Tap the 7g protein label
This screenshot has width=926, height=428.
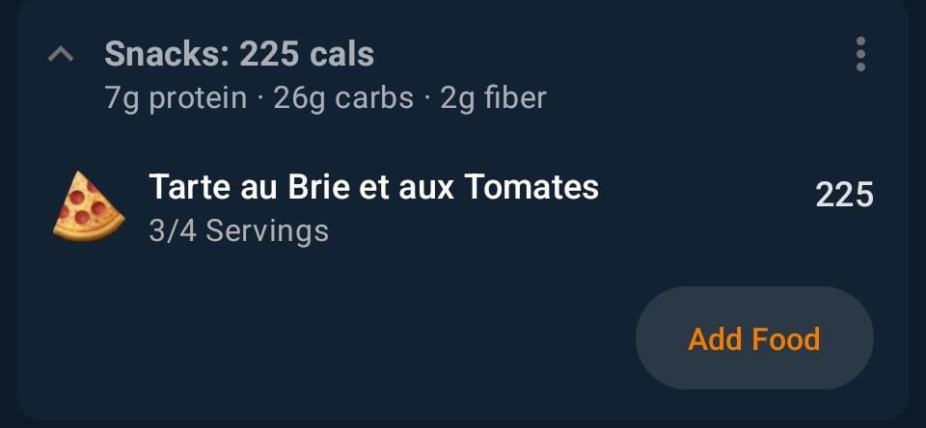point(176,98)
